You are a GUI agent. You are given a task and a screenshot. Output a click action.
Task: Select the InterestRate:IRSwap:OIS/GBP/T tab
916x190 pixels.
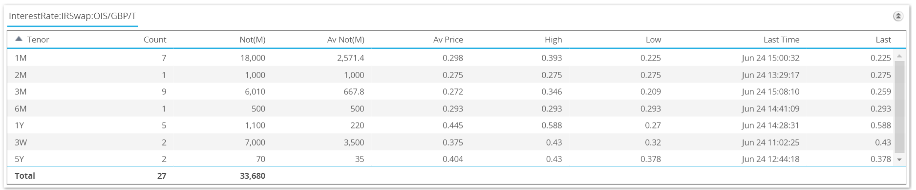[x=72, y=16]
